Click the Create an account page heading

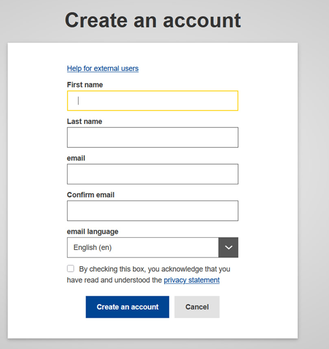point(153,20)
